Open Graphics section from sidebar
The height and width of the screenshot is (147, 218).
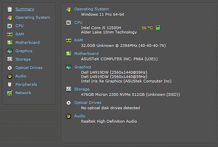tap(24, 51)
